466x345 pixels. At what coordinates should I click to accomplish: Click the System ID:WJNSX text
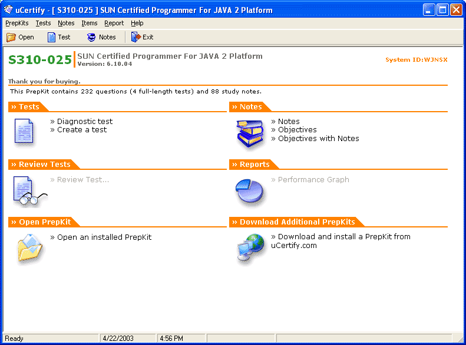[417, 59]
